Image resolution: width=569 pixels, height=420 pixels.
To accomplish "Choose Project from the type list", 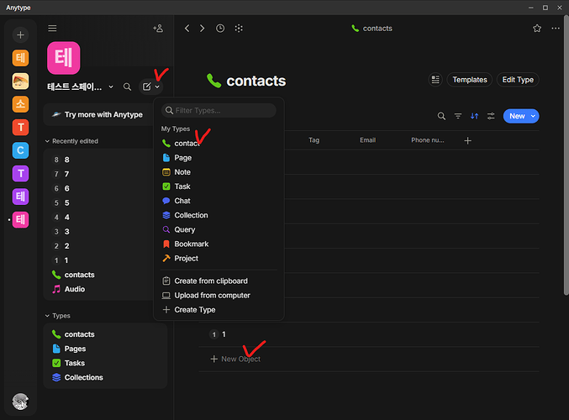I will click(x=219, y=258).
